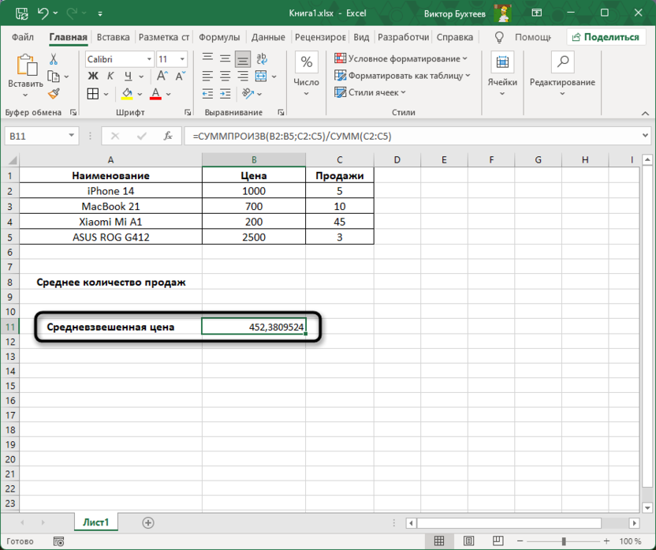Center text horizontally
The height and width of the screenshot is (550, 656).
point(225,77)
